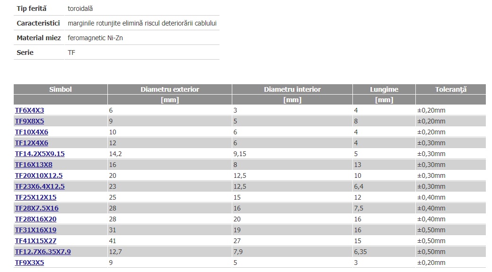Open the TF12.7X6.35X7.9 link

(x=43, y=252)
